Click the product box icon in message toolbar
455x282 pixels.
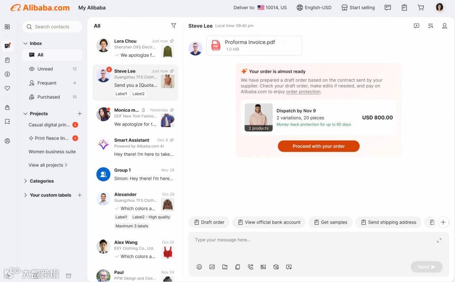click(x=276, y=267)
